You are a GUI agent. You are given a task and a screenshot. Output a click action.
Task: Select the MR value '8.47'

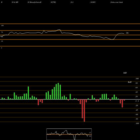click(130, 82)
